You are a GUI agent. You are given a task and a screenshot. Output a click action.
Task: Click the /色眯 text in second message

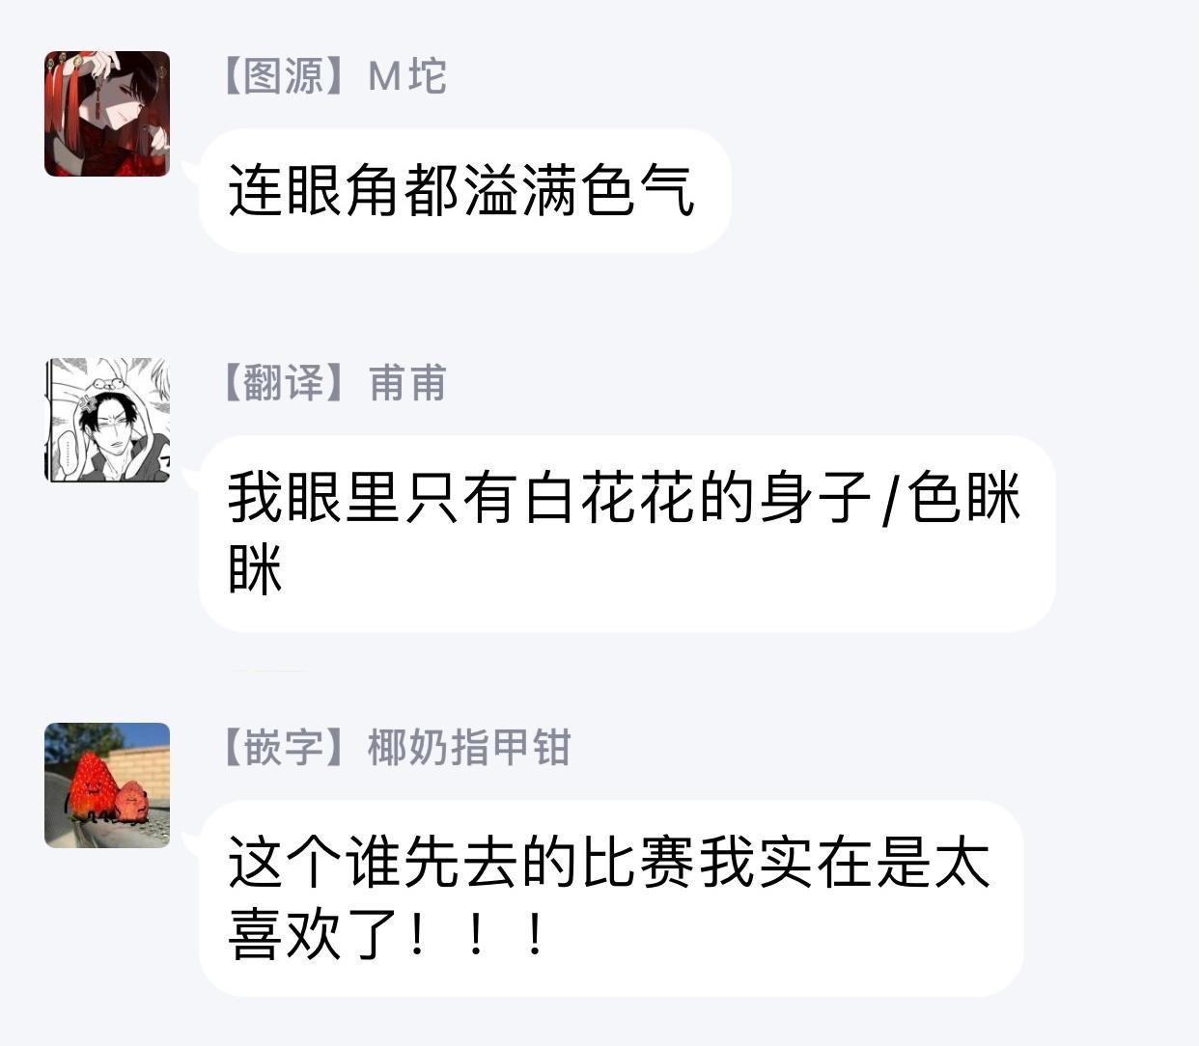click(952, 498)
